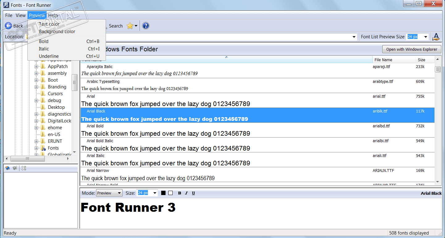Select the ehome folder in the tree
The width and height of the screenshot is (445, 238).
(55, 128)
